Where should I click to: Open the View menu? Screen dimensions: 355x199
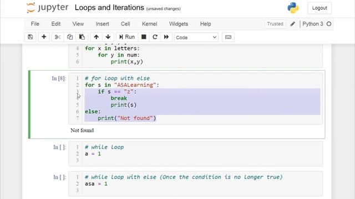(78, 24)
